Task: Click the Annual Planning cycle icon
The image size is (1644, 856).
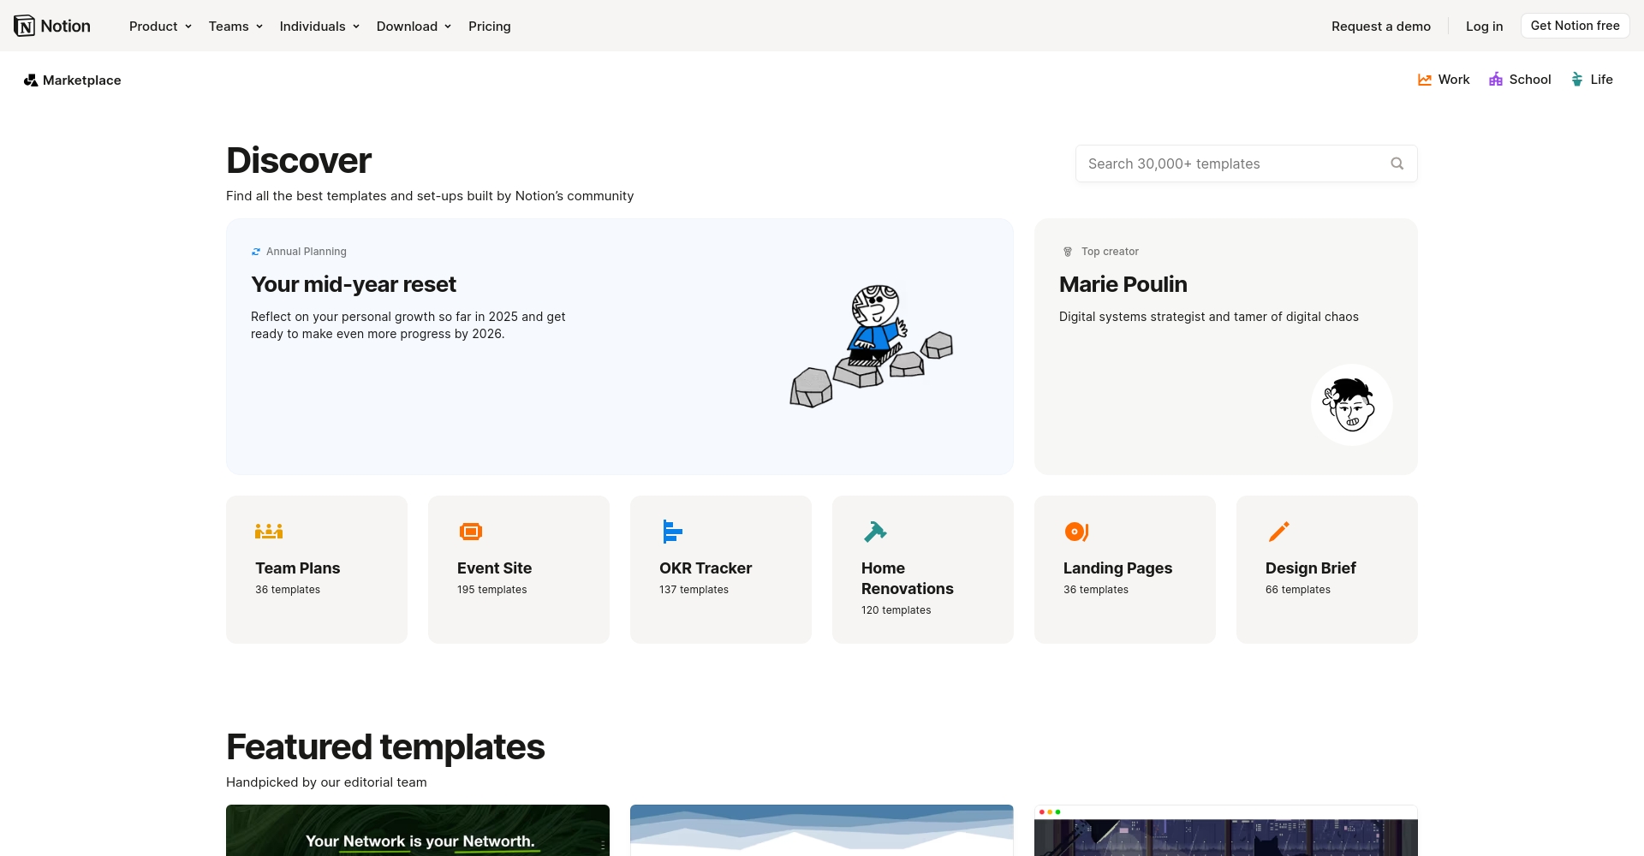Action: [x=256, y=252]
